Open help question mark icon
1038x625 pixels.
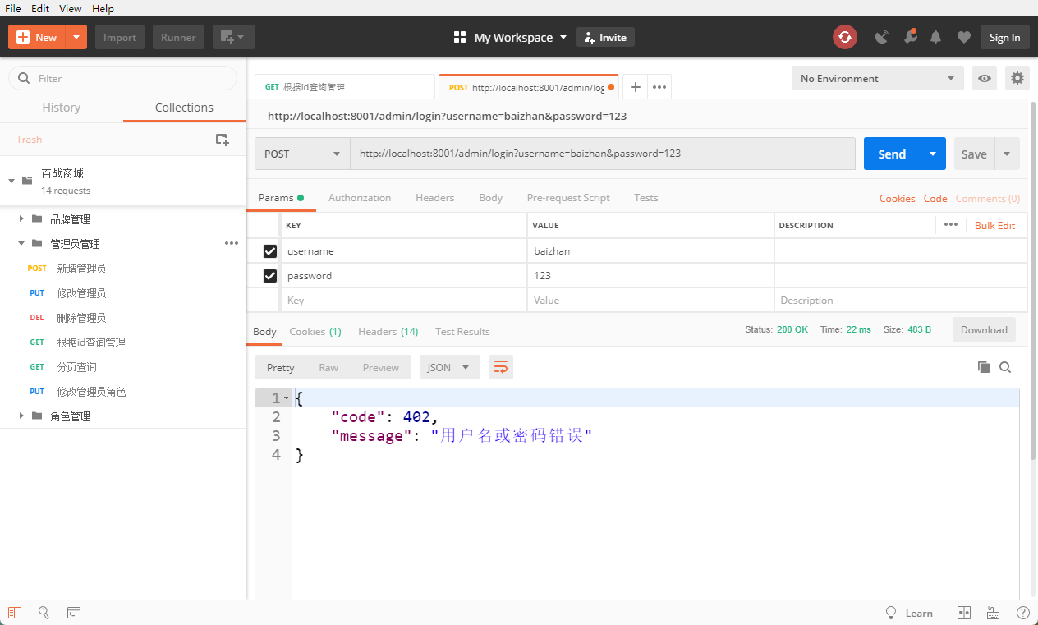pos(1023,613)
